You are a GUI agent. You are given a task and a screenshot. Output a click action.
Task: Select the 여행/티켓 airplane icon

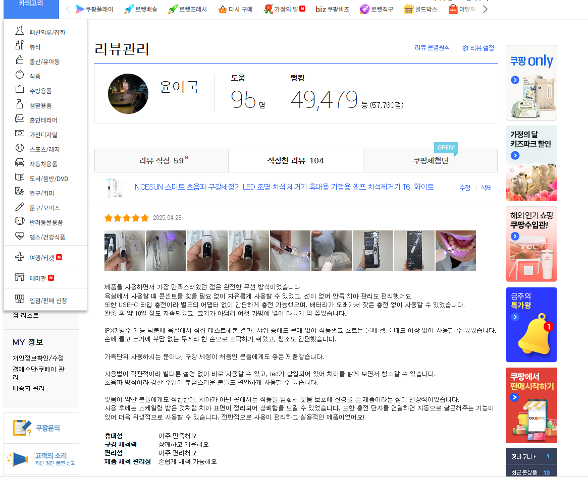point(20,256)
